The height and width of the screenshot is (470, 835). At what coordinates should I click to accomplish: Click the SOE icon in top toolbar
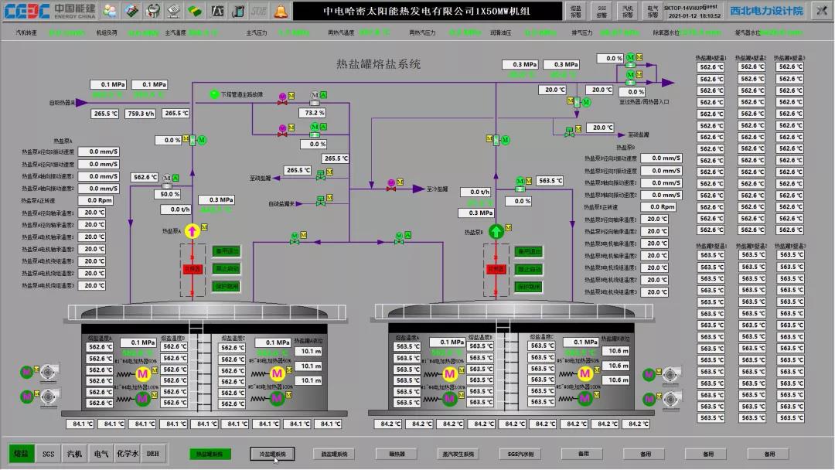[258, 12]
